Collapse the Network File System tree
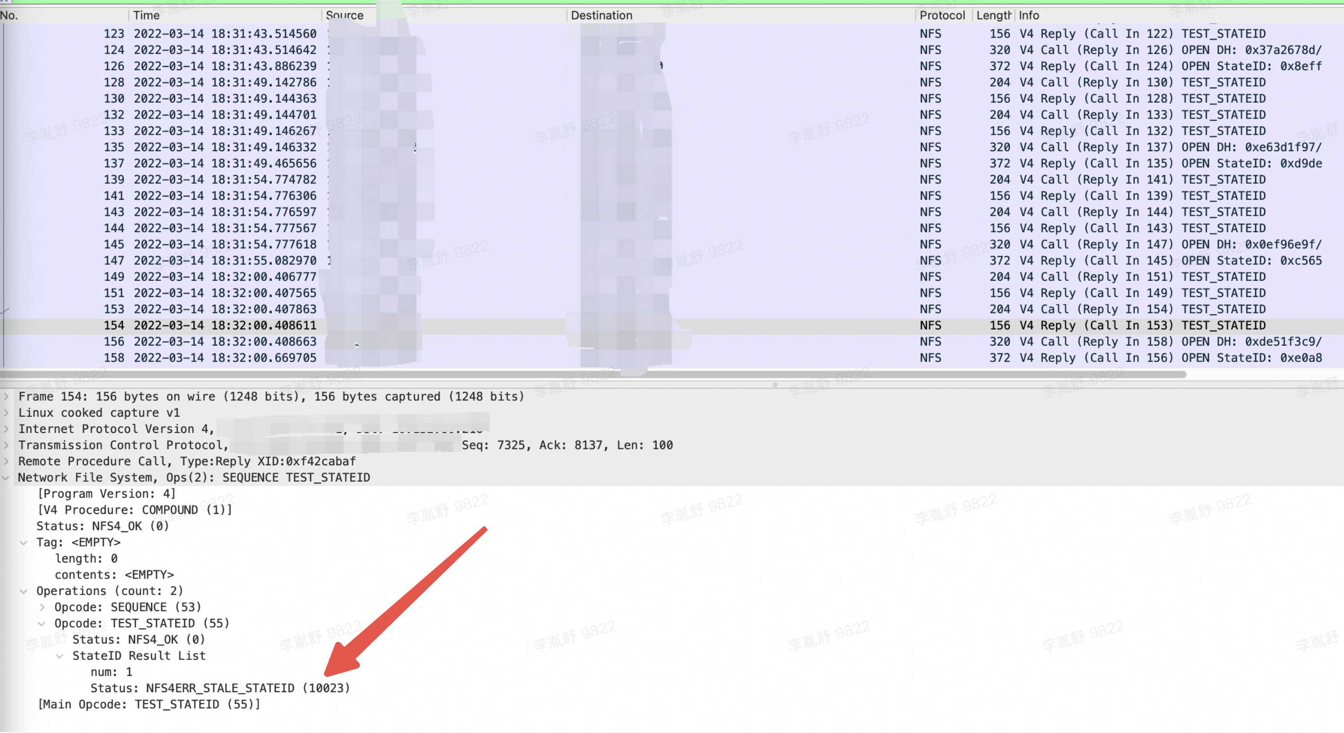 pyautogui.click(x=6, y=478)
